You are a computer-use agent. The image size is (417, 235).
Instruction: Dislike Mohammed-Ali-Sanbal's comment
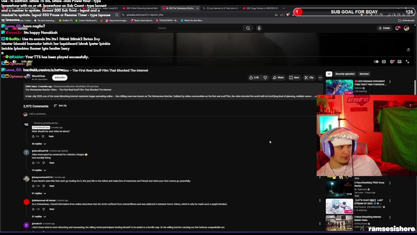(x=44, y=209)
